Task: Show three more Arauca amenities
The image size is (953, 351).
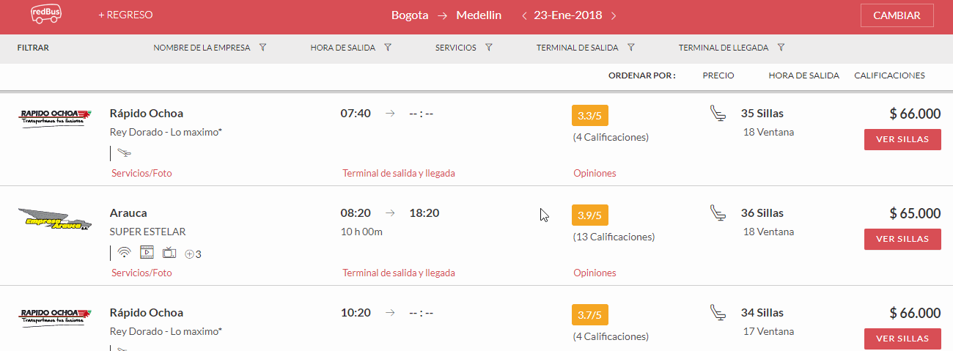Action: (193, 254)
